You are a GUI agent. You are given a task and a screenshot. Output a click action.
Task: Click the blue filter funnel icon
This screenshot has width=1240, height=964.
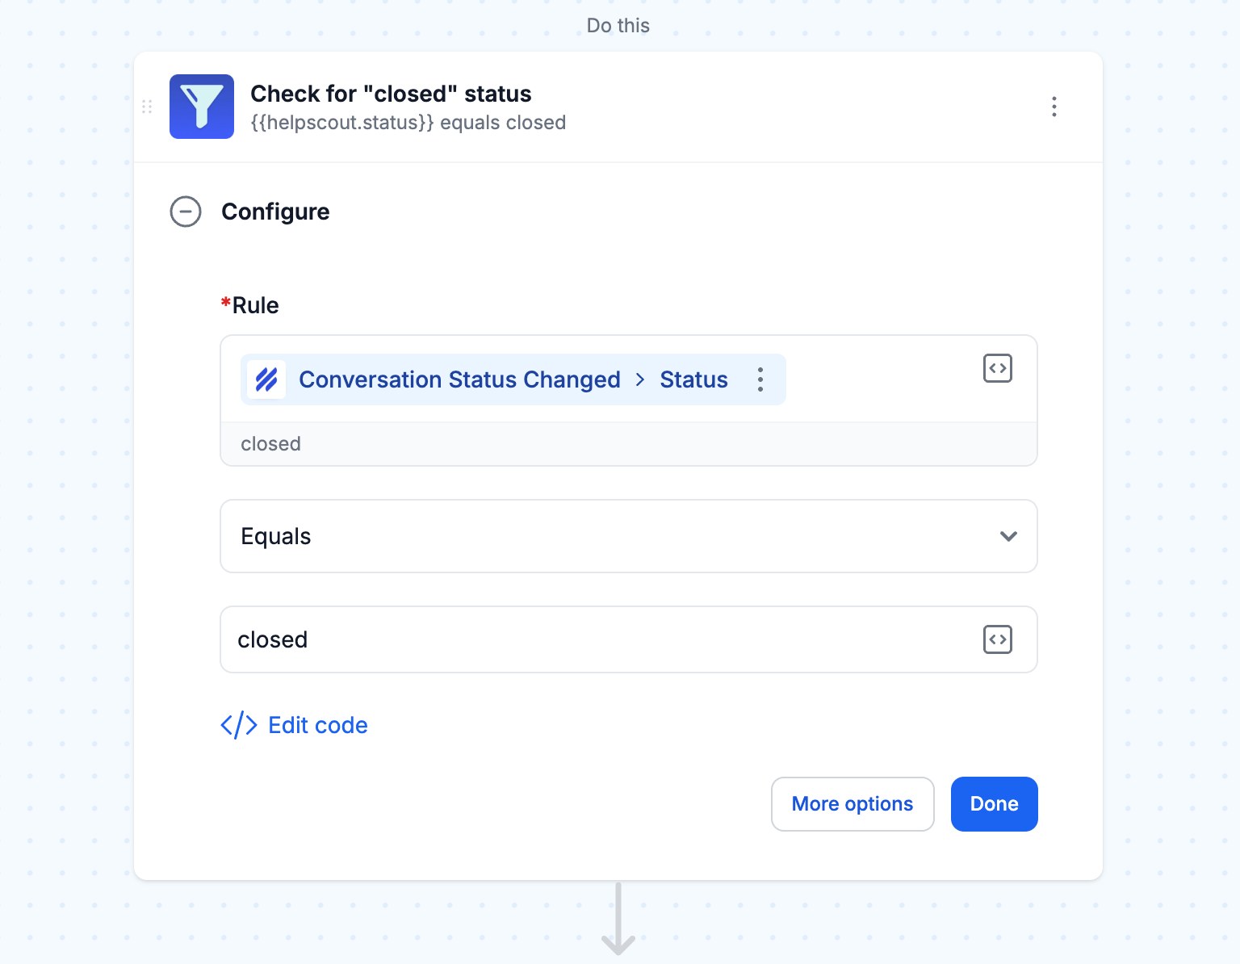click(x=202, y=107)
